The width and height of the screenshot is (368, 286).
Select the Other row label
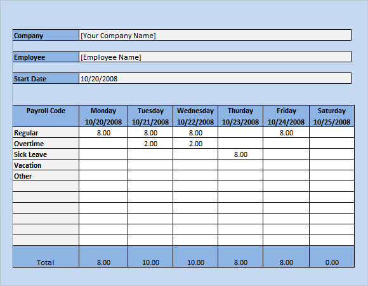[x=46, y=176]
